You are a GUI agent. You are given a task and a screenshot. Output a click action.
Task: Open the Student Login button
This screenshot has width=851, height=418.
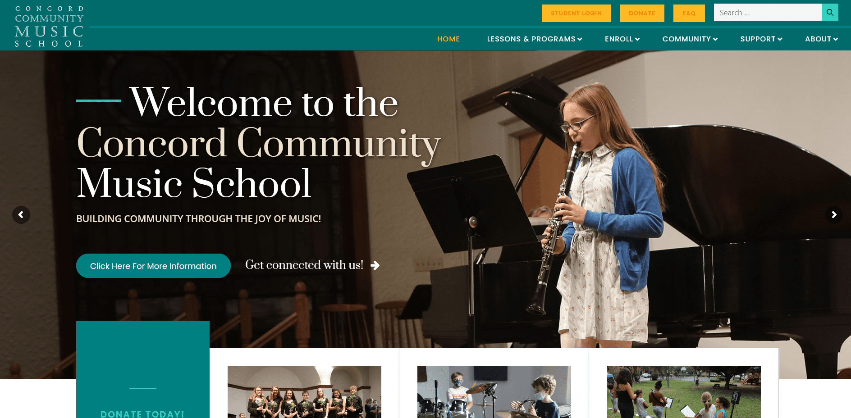pos(576,13)
